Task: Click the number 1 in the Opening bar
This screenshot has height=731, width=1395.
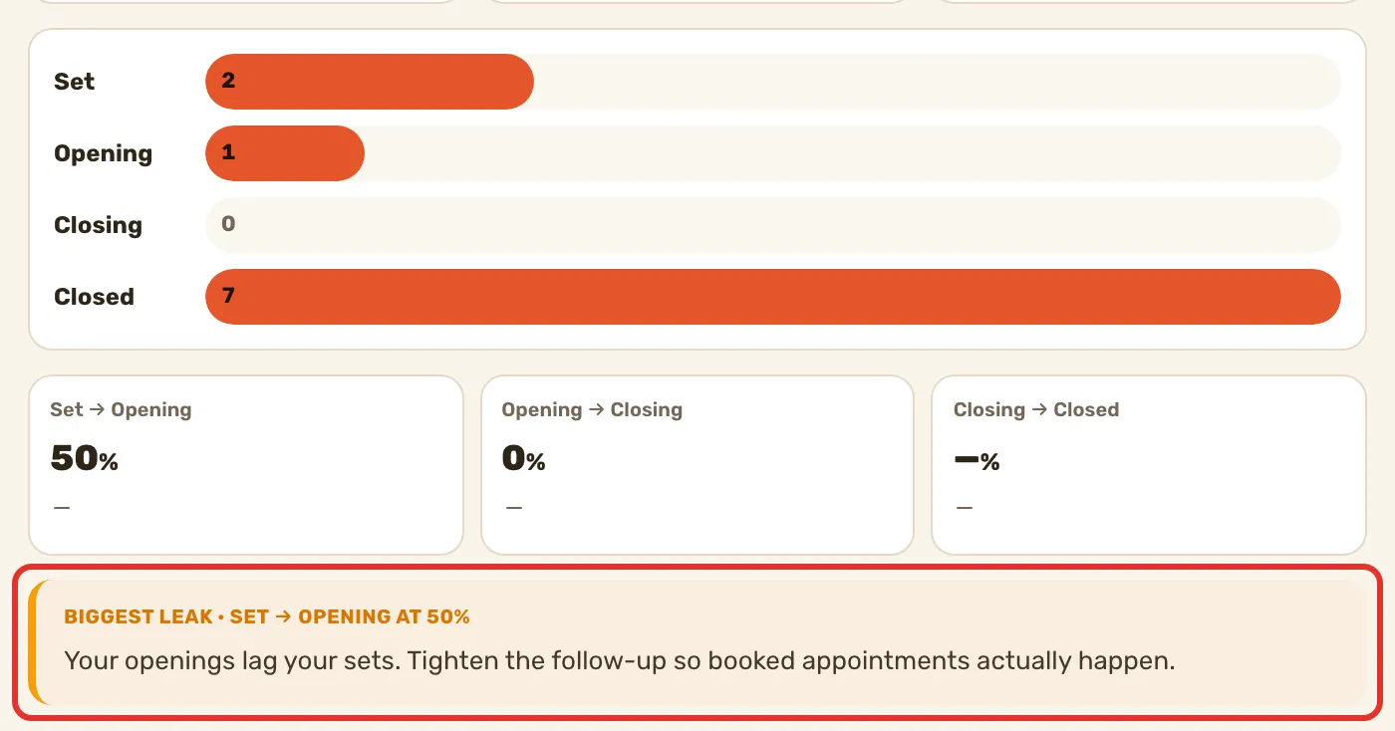Action: point(228,152)
